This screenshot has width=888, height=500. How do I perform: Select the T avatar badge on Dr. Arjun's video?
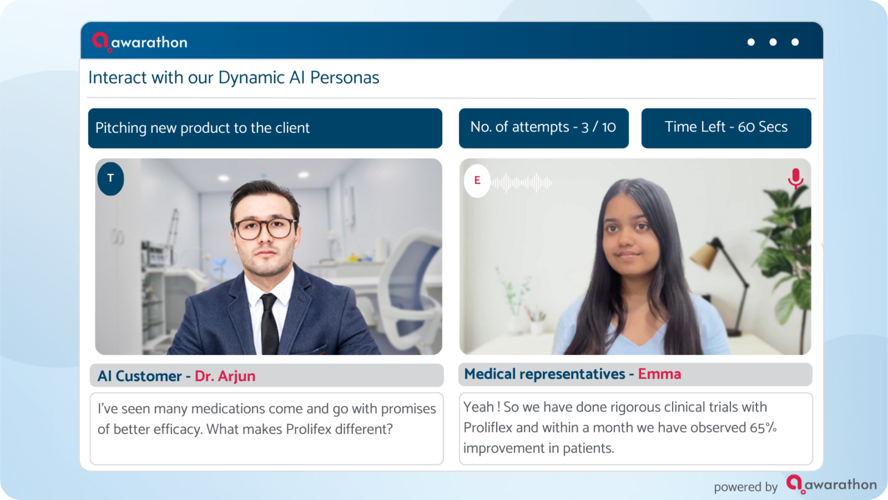point(111,179)
